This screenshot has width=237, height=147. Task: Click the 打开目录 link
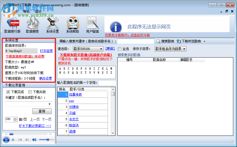(46, 51)
